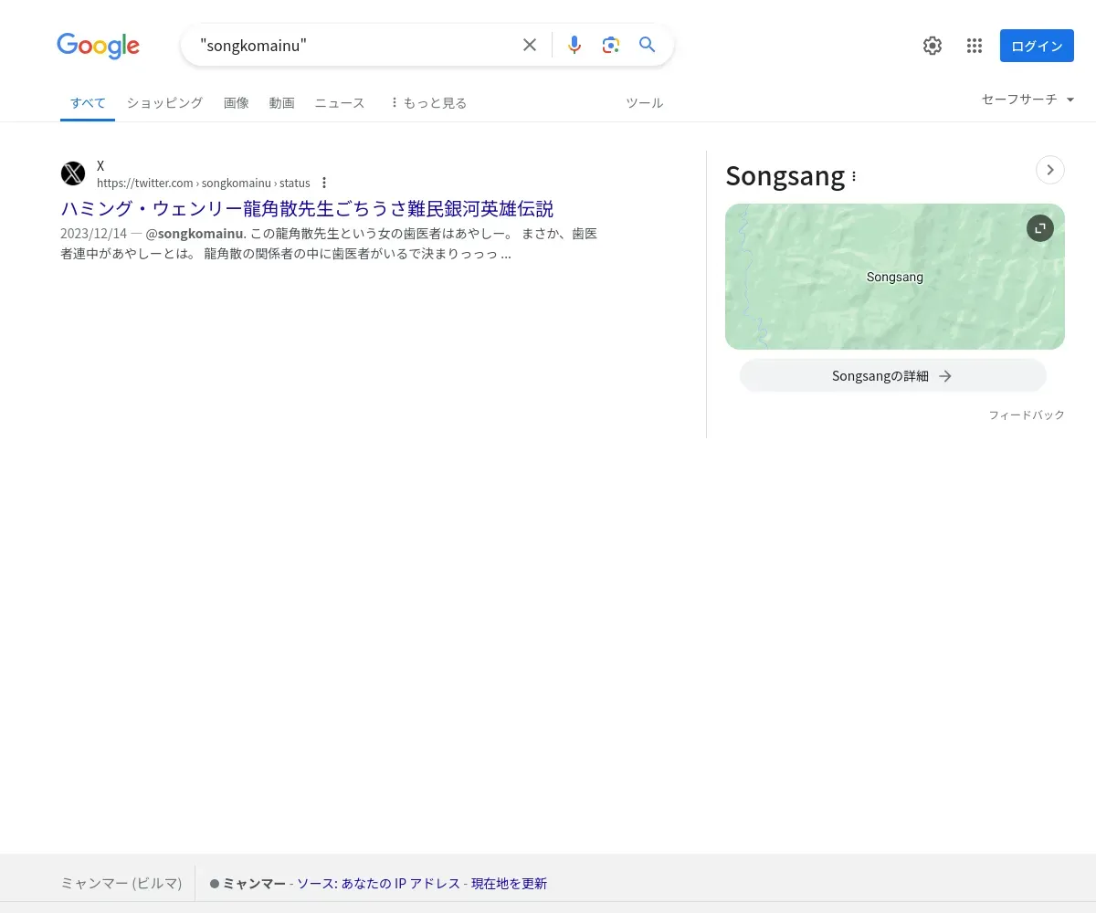Open Google Lens image search icon
The width and height of the screenshot is (1096, 913).
click(611, 45)
